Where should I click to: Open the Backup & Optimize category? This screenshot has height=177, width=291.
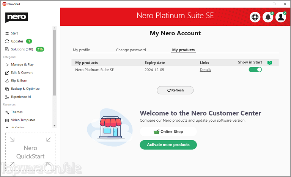(25, 89)
